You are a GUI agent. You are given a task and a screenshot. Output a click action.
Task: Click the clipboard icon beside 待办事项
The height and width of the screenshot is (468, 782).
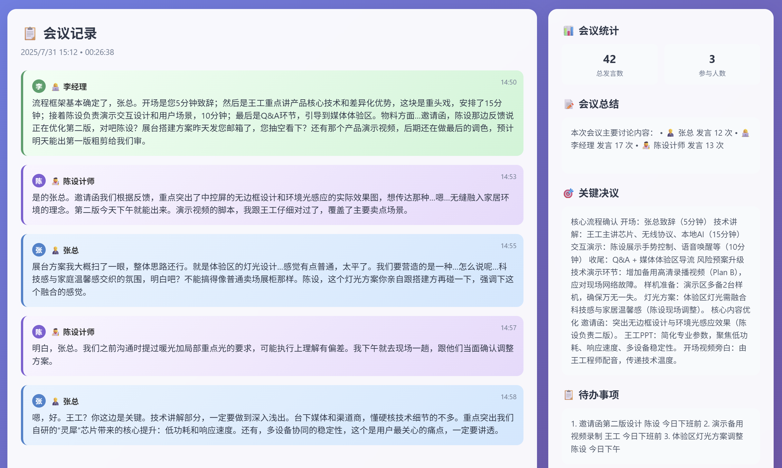point(569,395)
